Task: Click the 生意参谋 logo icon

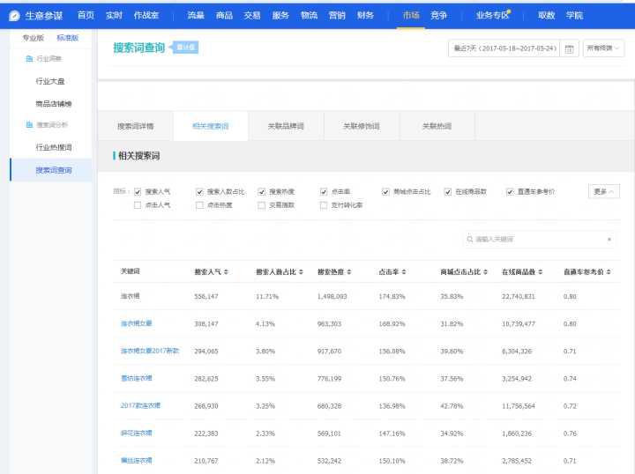Action: [x=15, y=15]
